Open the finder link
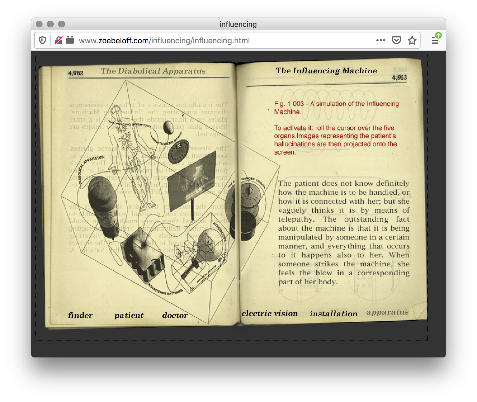The width and height of the screenshot is (477, 402). coord(80,315)
